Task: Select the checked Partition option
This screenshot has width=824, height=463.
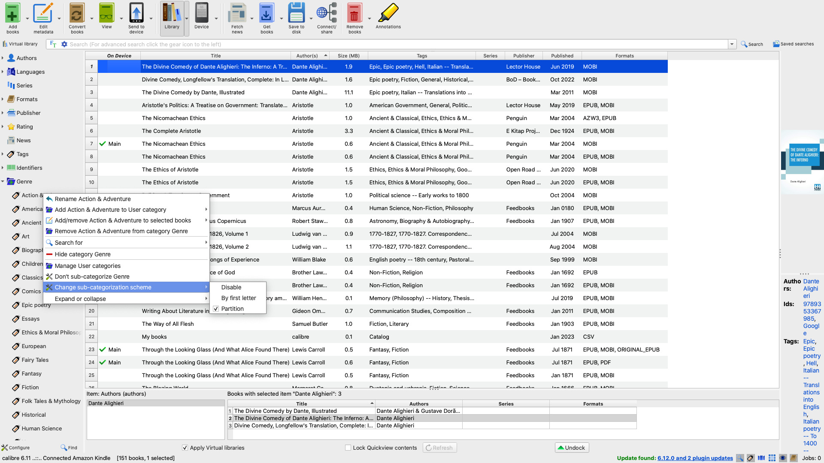Action: tap(232, 309)
